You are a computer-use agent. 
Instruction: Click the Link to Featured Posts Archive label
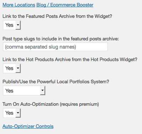click(x=57, y=16)
